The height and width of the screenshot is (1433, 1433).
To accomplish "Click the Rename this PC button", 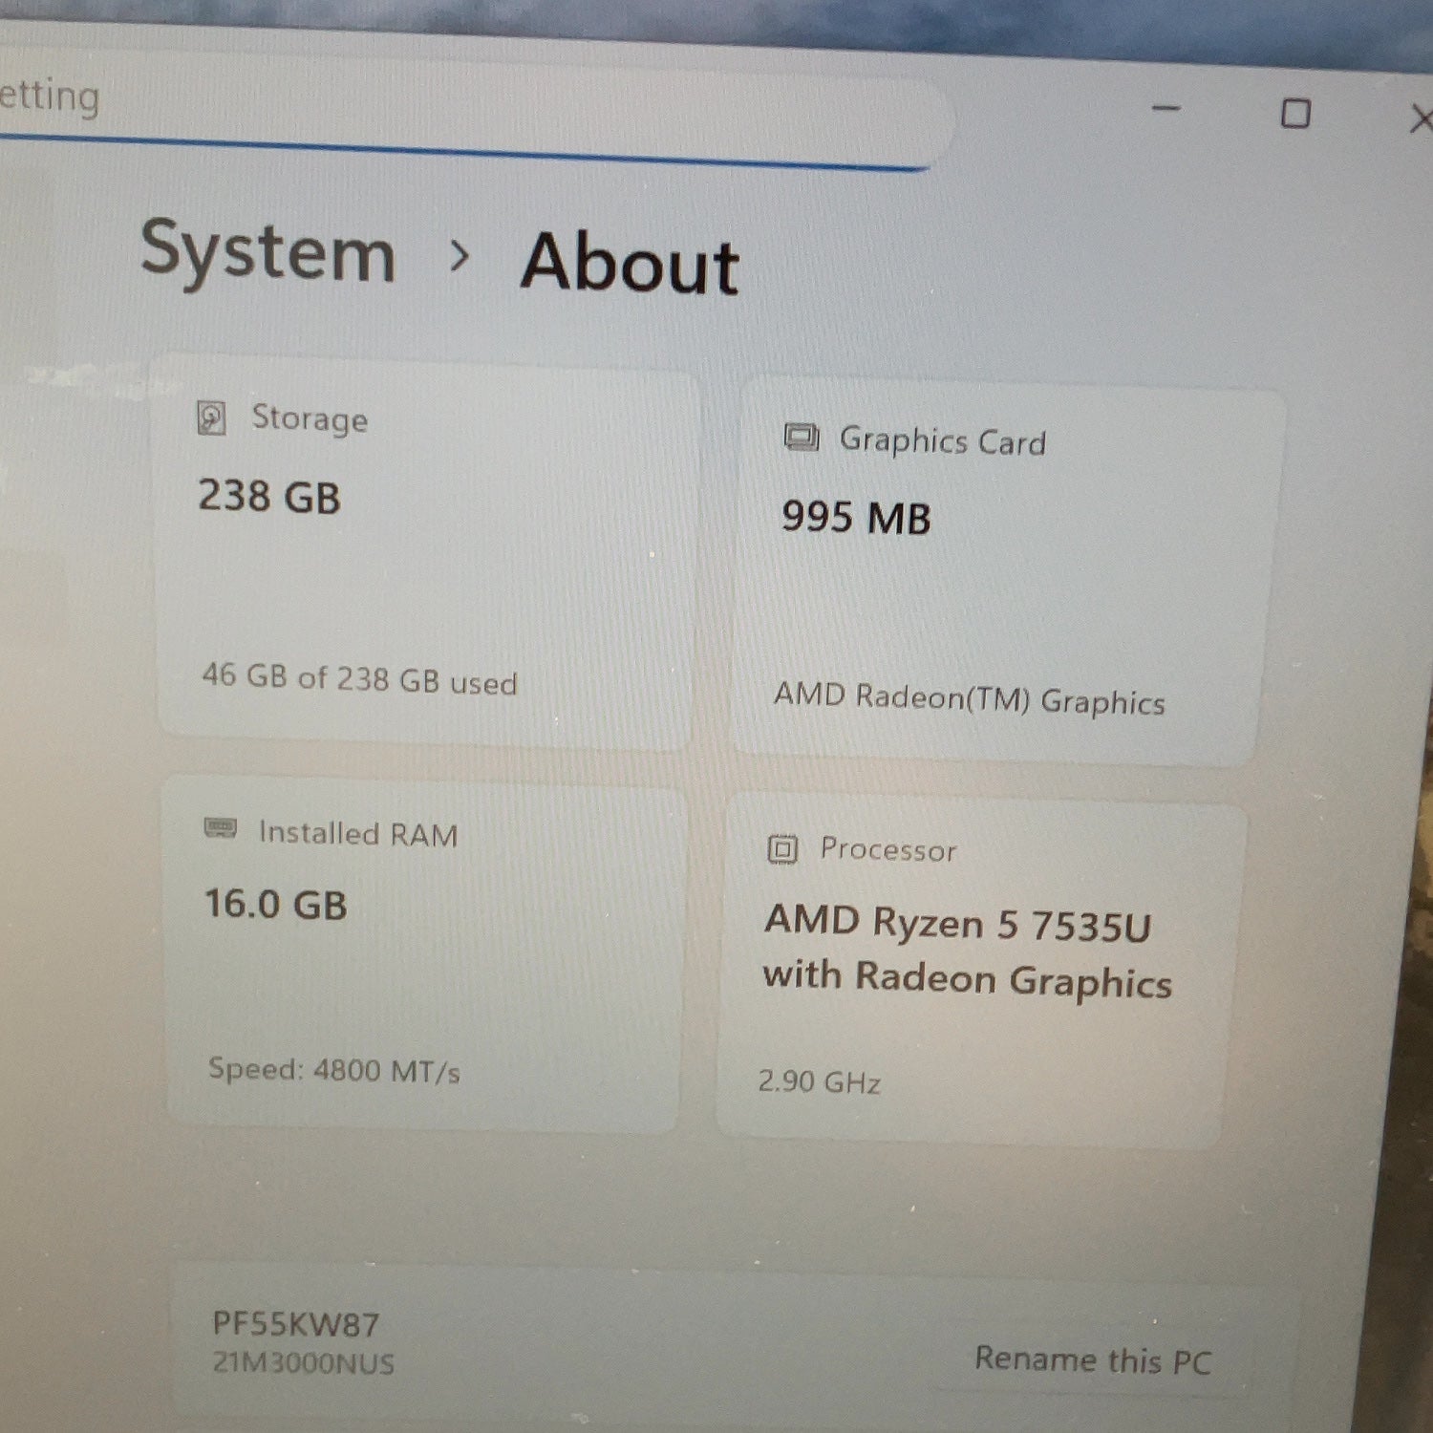I will point(1092,1359).
